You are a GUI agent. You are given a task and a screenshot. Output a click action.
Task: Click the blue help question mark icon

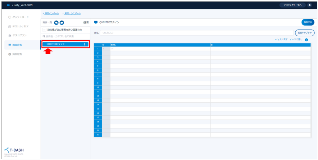point(306,40)
